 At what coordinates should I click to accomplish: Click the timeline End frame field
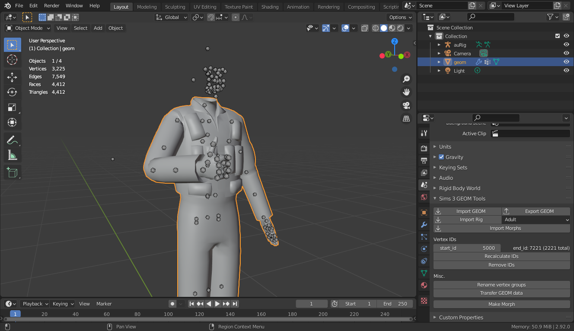[395, 304]
